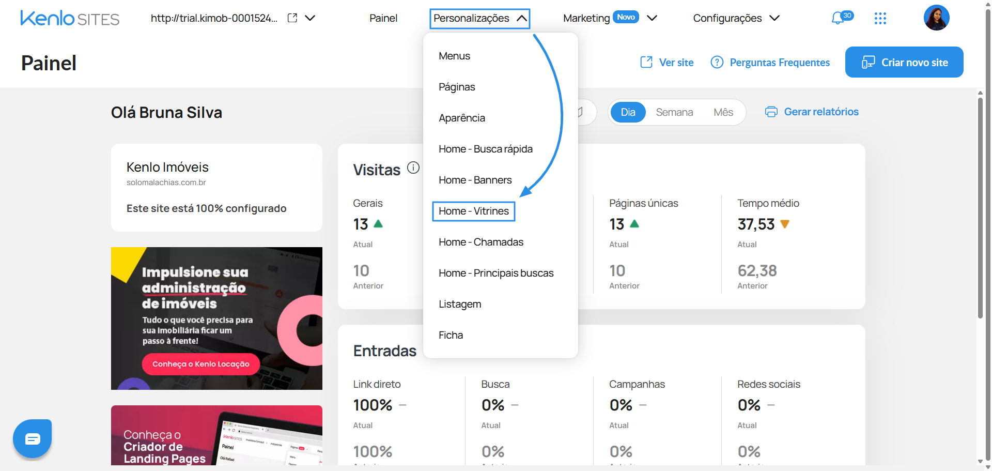Choose Páginas in the dropdown
992x471 pixels.
[x=457, y=87]
